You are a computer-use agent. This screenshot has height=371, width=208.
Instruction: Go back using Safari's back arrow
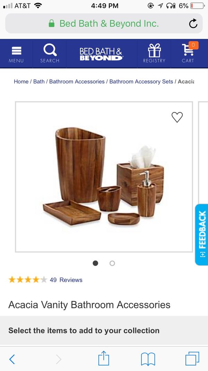(12, 359)
